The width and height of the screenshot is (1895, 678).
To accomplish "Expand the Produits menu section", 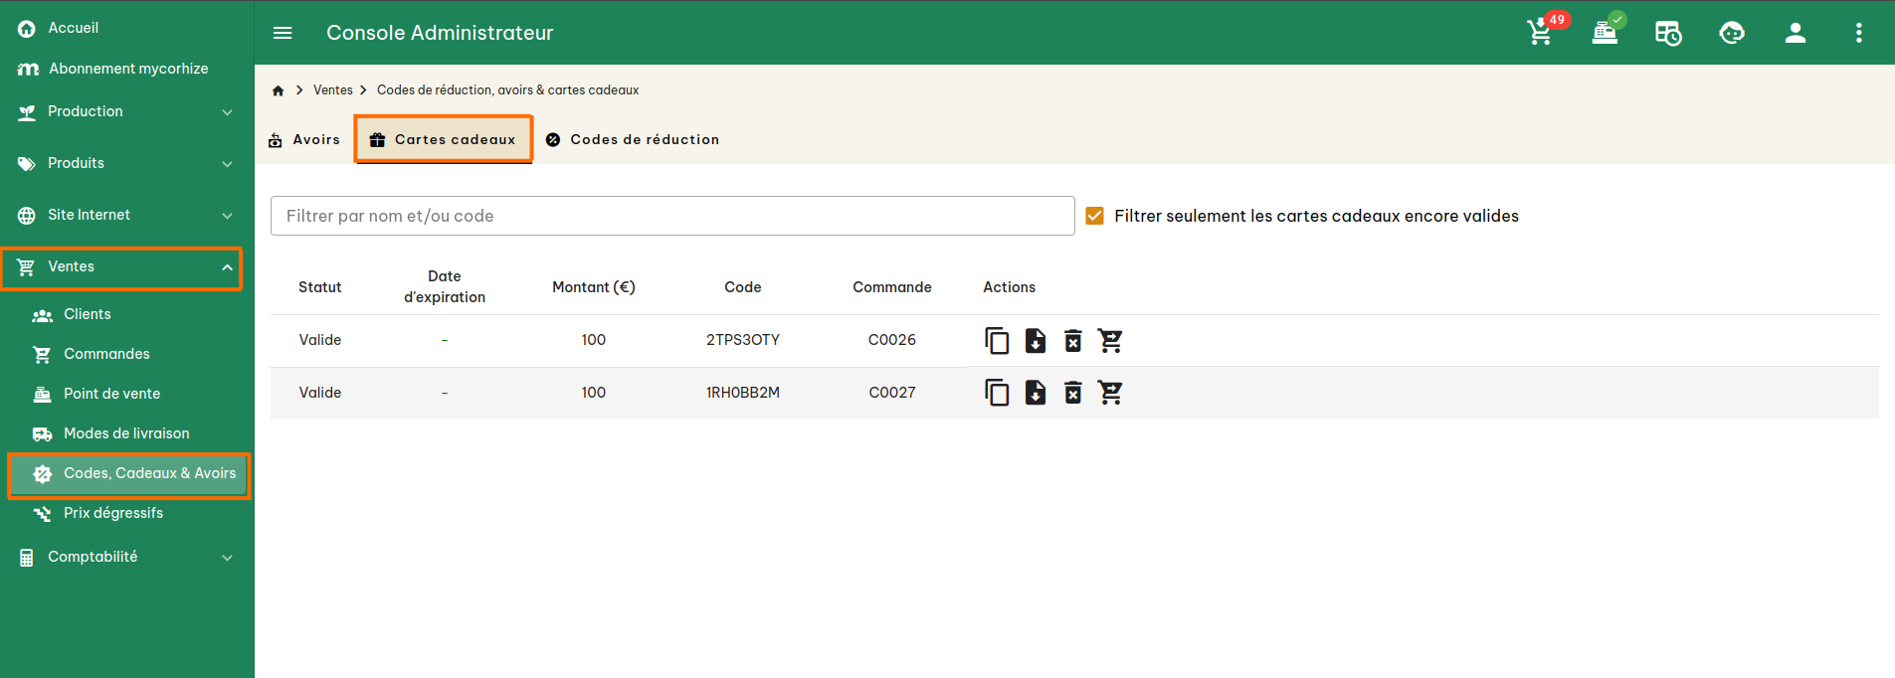I will click(x=126, y=163).
